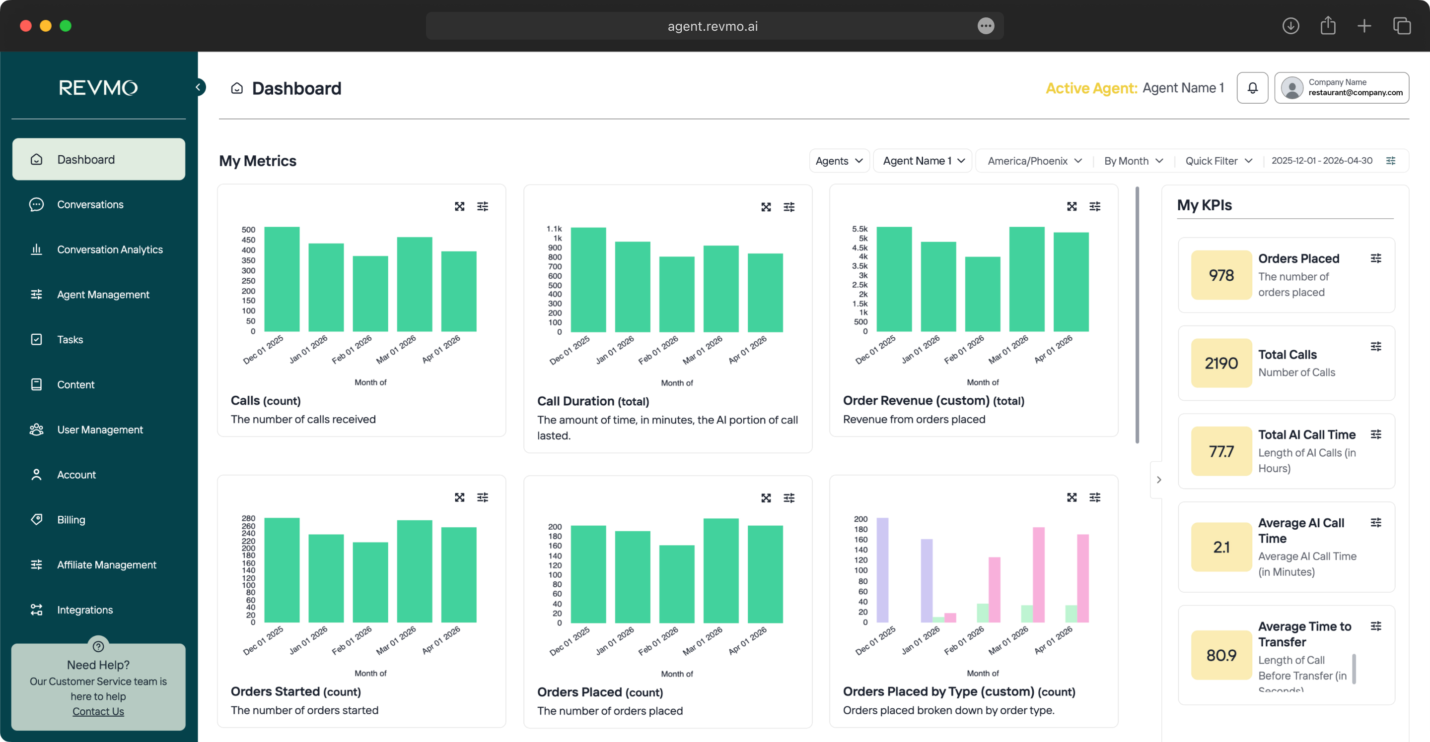The height and width of the screenshot is (742, 1430).
Task: Click the 80.9 Average Time to Transfer value
Action: coord(1221,655)
